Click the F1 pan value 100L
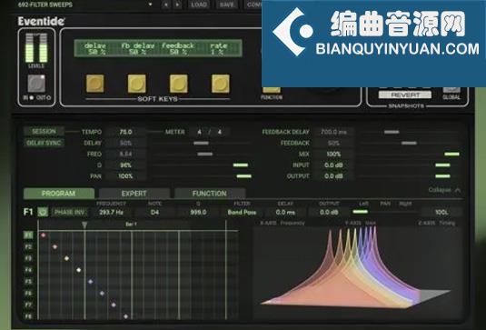This screenshot has height=330, width=486. tap(441, 212)
